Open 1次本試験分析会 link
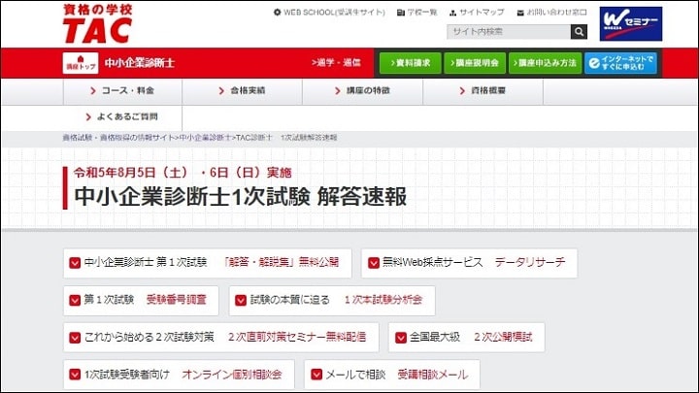Screen dimensions: 699x393 coord(383,300)
